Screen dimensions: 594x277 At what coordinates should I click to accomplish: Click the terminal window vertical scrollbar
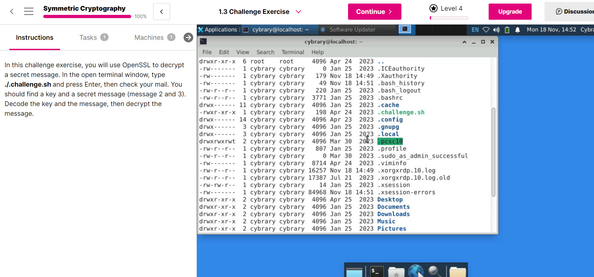click(x=493, y=152)
